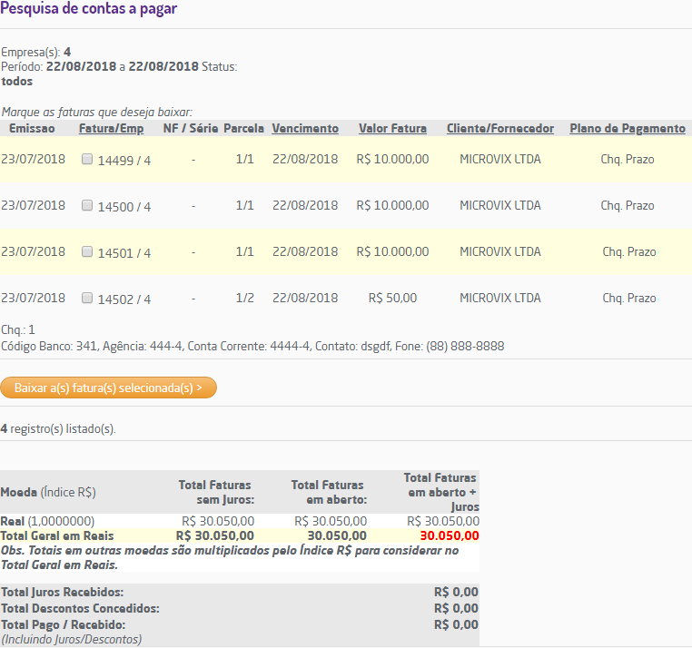Click the Chq.: 1 line

click(18, 329)
